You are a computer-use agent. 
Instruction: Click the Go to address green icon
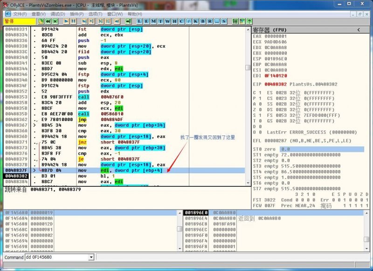pos(129,21)
